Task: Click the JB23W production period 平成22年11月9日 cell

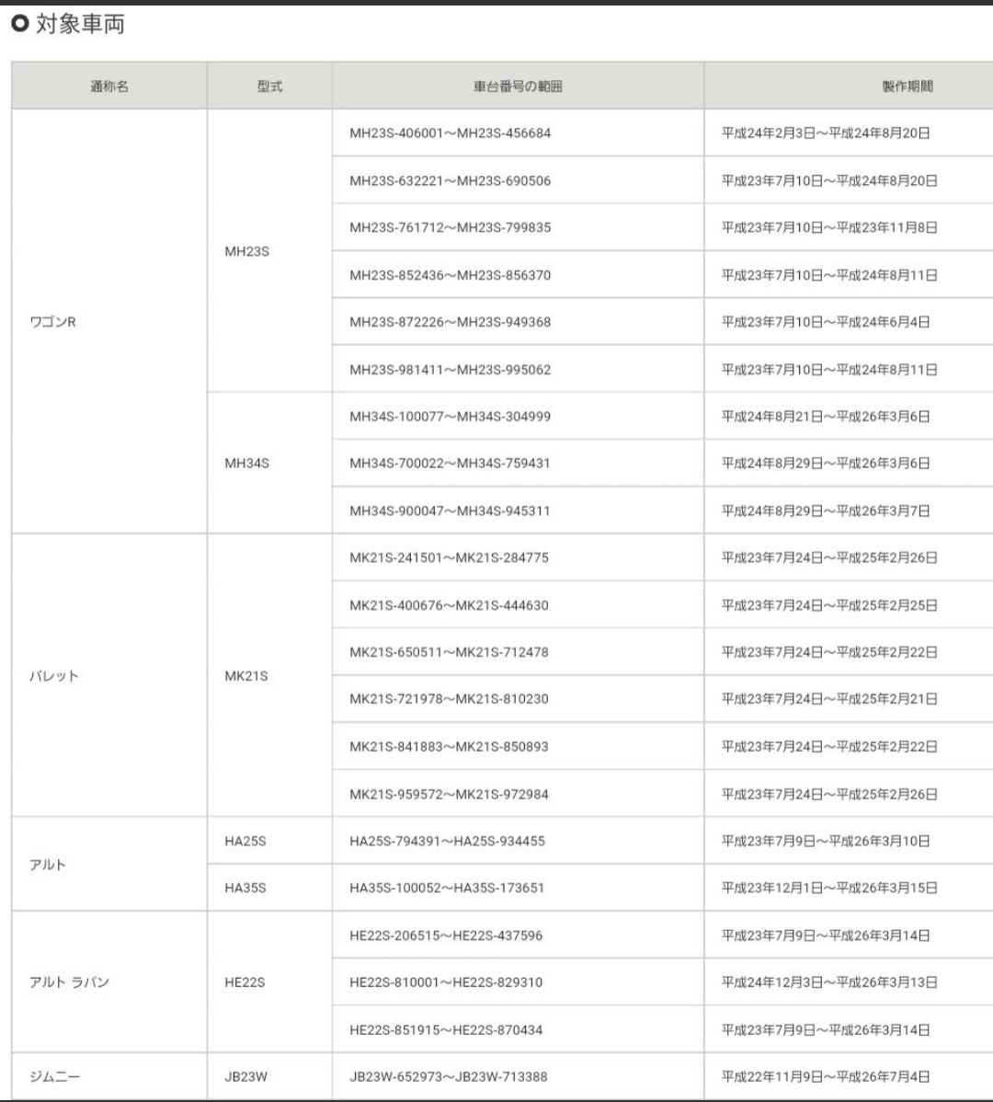Action: click(849, 1076)
